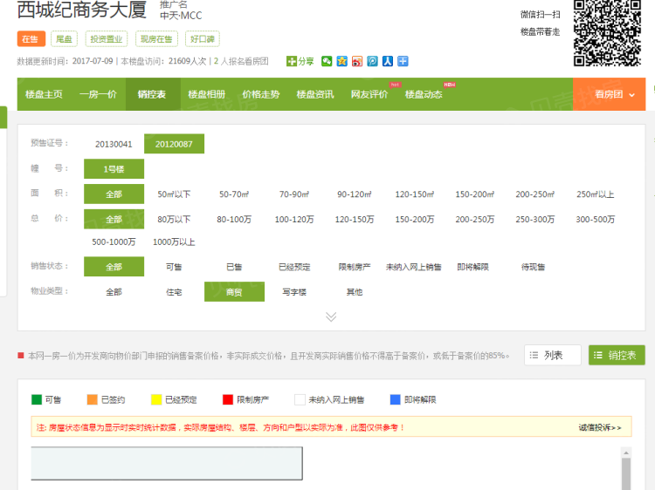
Task: Select the 可售 sales status filter
Action: (x=174, y=267)
